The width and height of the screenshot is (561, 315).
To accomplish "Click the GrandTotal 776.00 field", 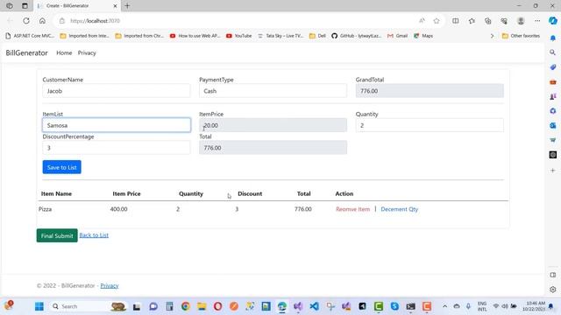I will pyautogui.click(x=430, y=91).
